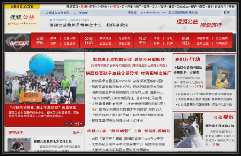Click the set-as-homepage icon beside 设搜狐公益为首页
This screenshot has width=241, height=156.
pyautogui.click(x=42, y=13)
